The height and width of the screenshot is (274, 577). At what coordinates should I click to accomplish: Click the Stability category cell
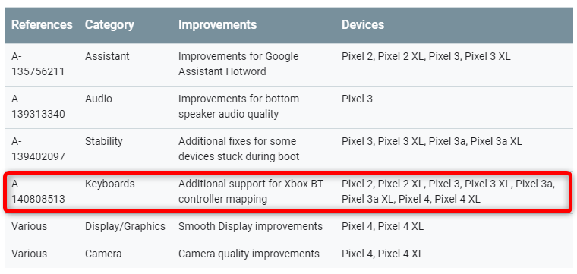104,142
